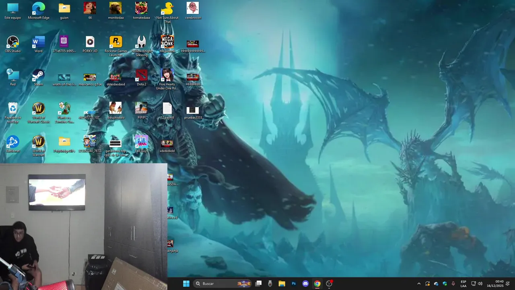
Task: Select the Steam desktop shortcut
Action: click(x=39, y=78)
